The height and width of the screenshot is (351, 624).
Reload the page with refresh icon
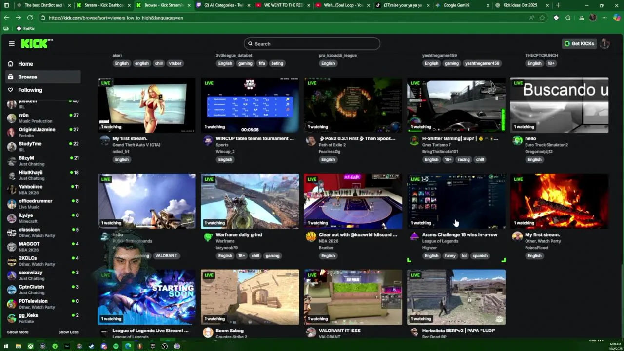pos(30,18)
